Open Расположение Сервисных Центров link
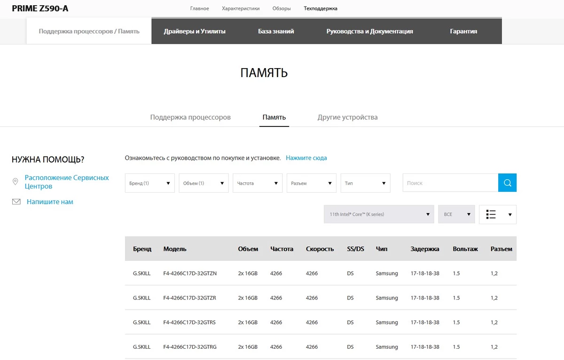This screenshot has width=564, height=360. pos(67,182)
